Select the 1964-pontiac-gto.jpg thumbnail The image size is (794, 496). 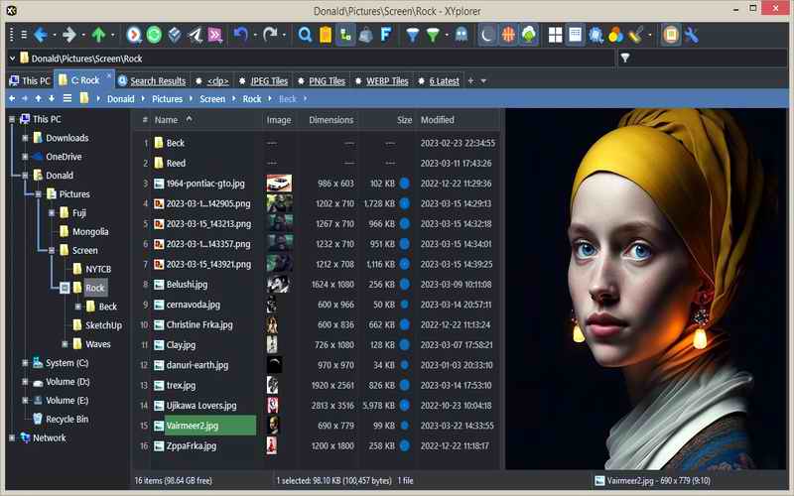pos(279,184)
